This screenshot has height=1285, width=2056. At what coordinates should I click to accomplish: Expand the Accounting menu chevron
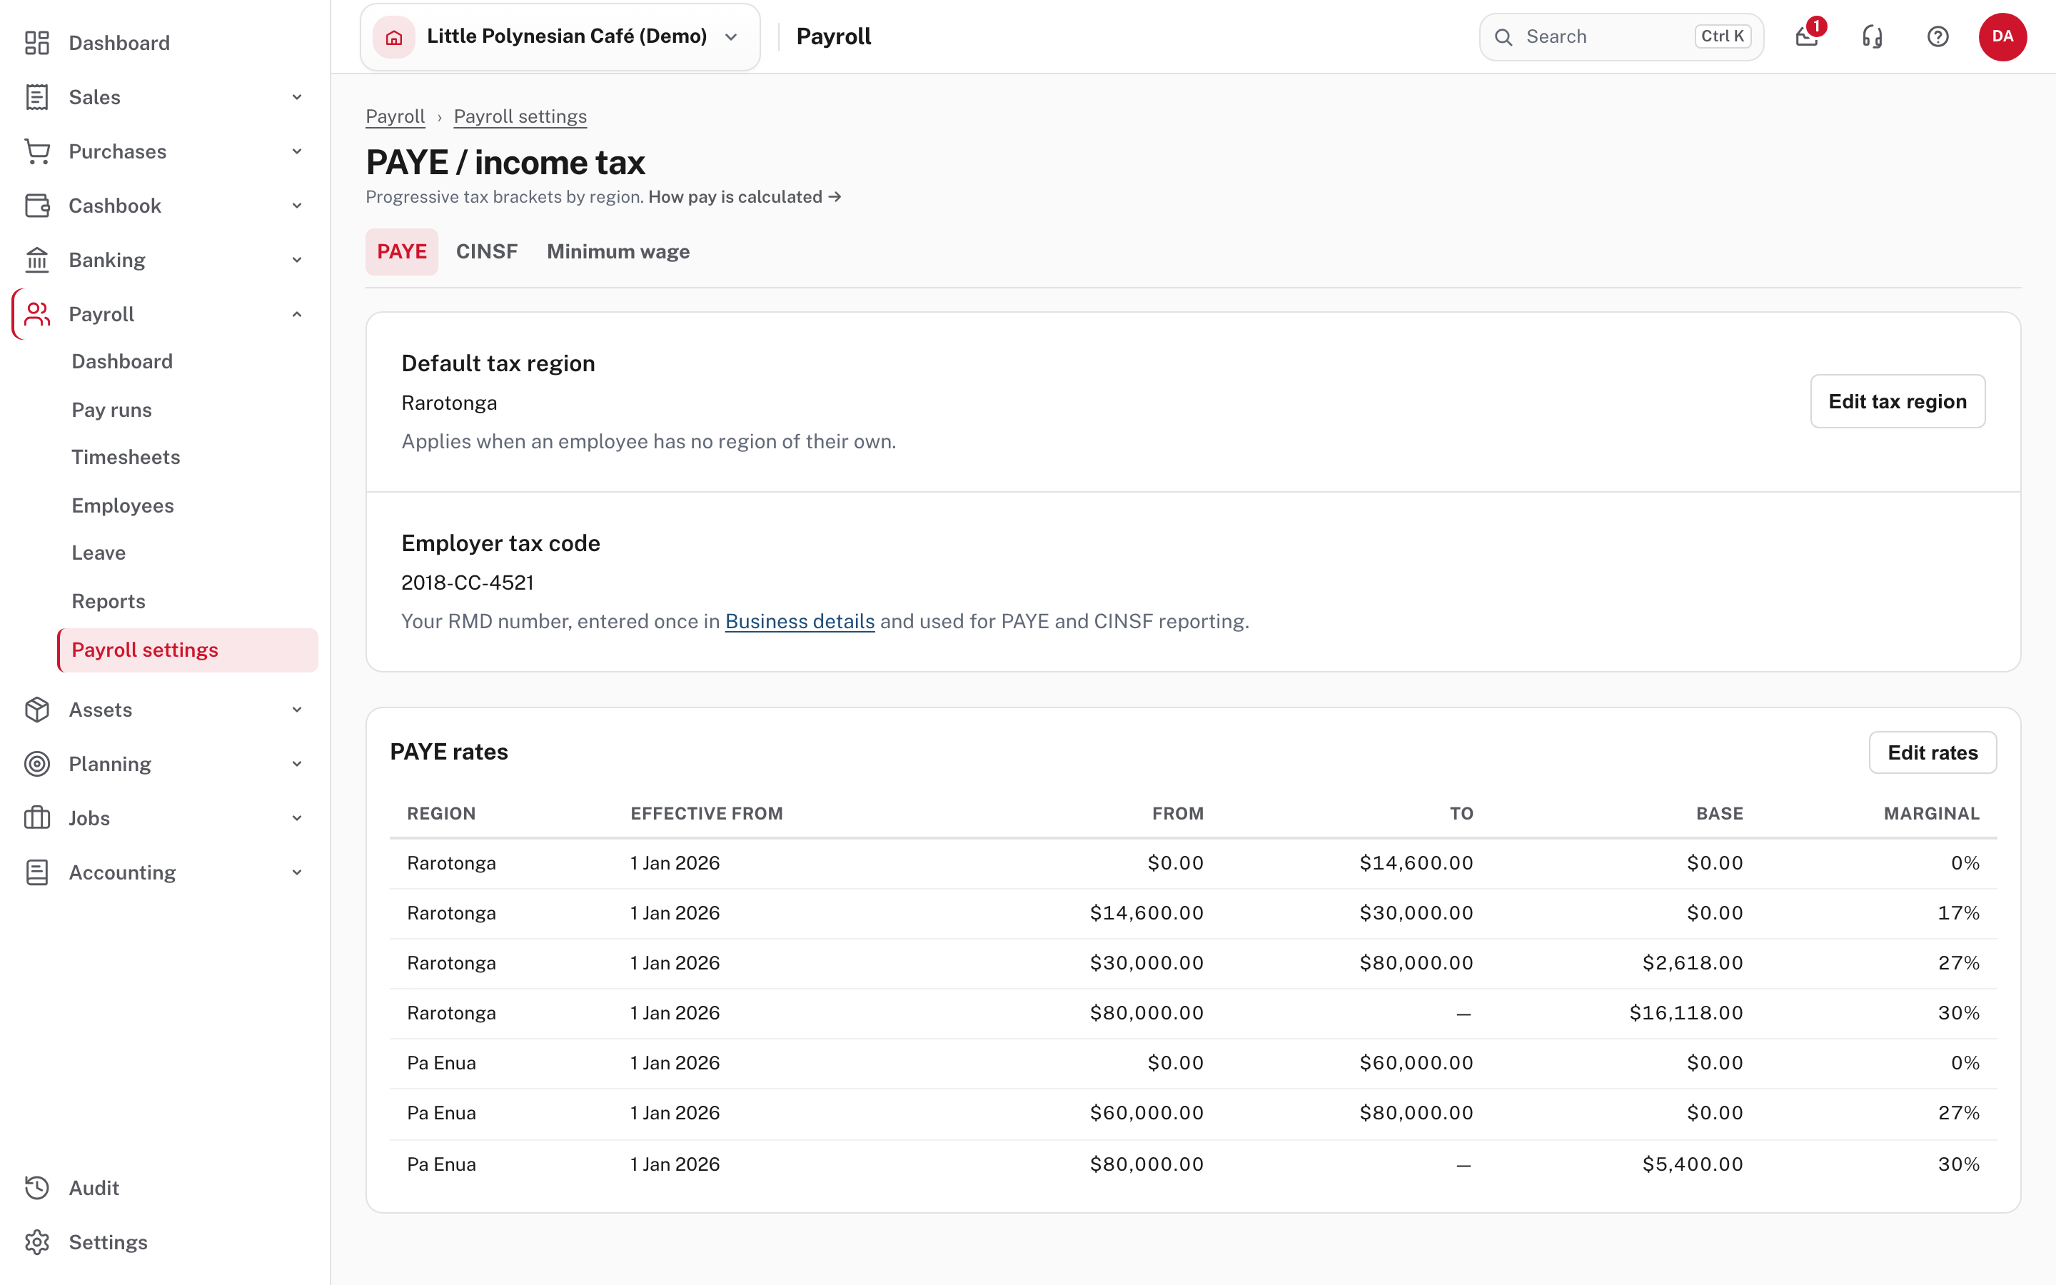click(296, 873)
